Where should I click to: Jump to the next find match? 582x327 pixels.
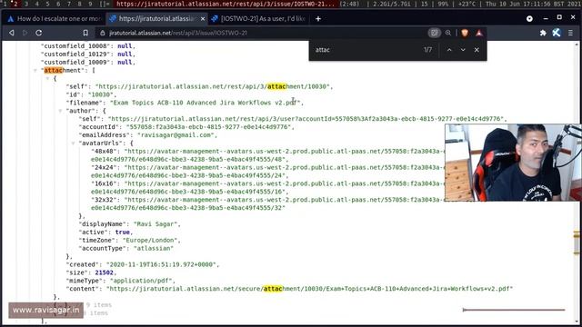[463, 50]
